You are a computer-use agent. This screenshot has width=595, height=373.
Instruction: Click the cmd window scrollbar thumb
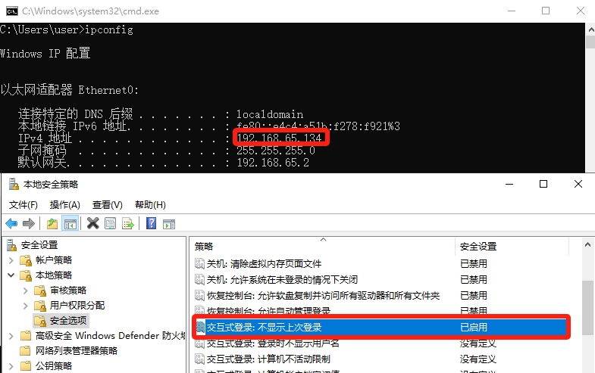[590, 42]
